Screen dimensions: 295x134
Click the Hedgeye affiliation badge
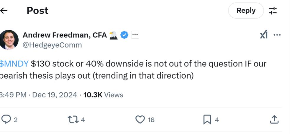(135, 35)
